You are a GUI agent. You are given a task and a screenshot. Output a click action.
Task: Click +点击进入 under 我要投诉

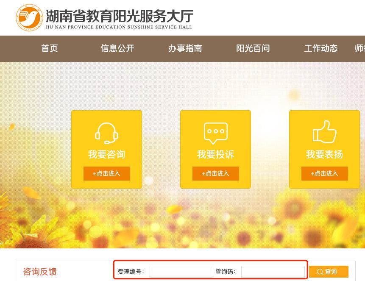[215, 173]
